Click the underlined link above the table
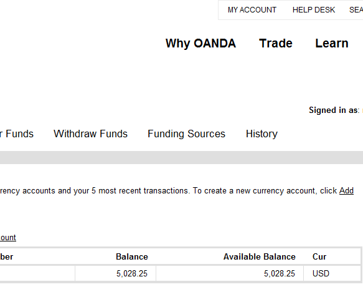Screen dimensions: 363x302 point(8,238)
